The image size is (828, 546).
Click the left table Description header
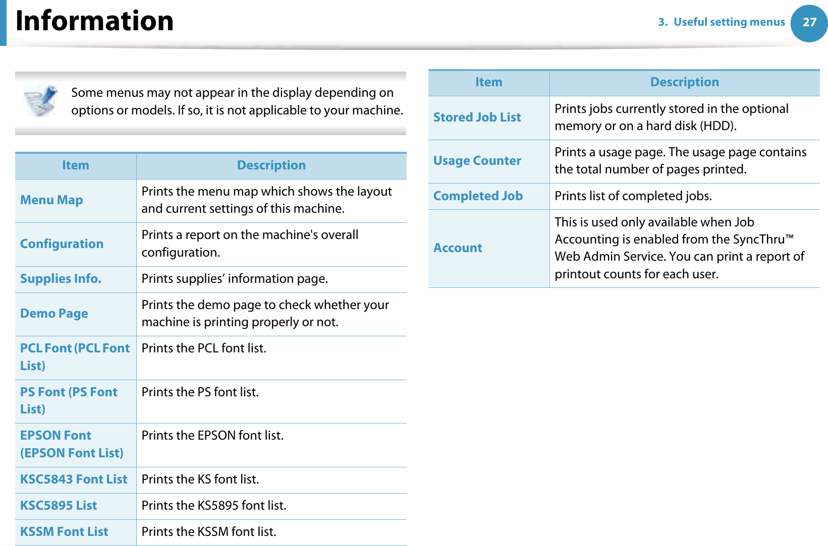[271, 165]
